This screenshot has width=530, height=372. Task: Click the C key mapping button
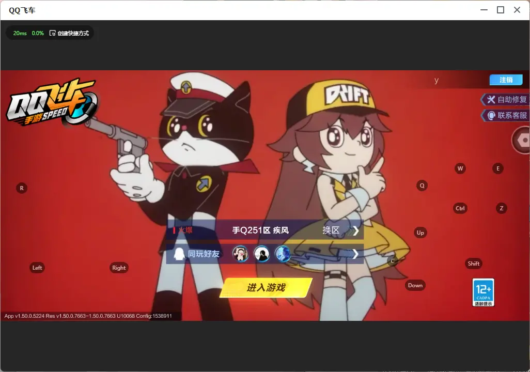coord(393,261)
